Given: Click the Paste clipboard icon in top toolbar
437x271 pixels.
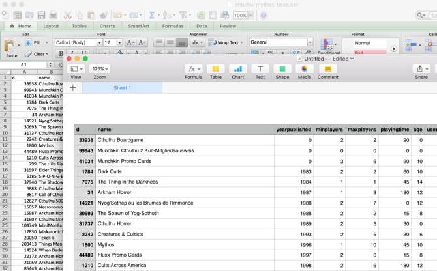Looking at the screenshot, I should pyautogui.click(x=91, y=15).
